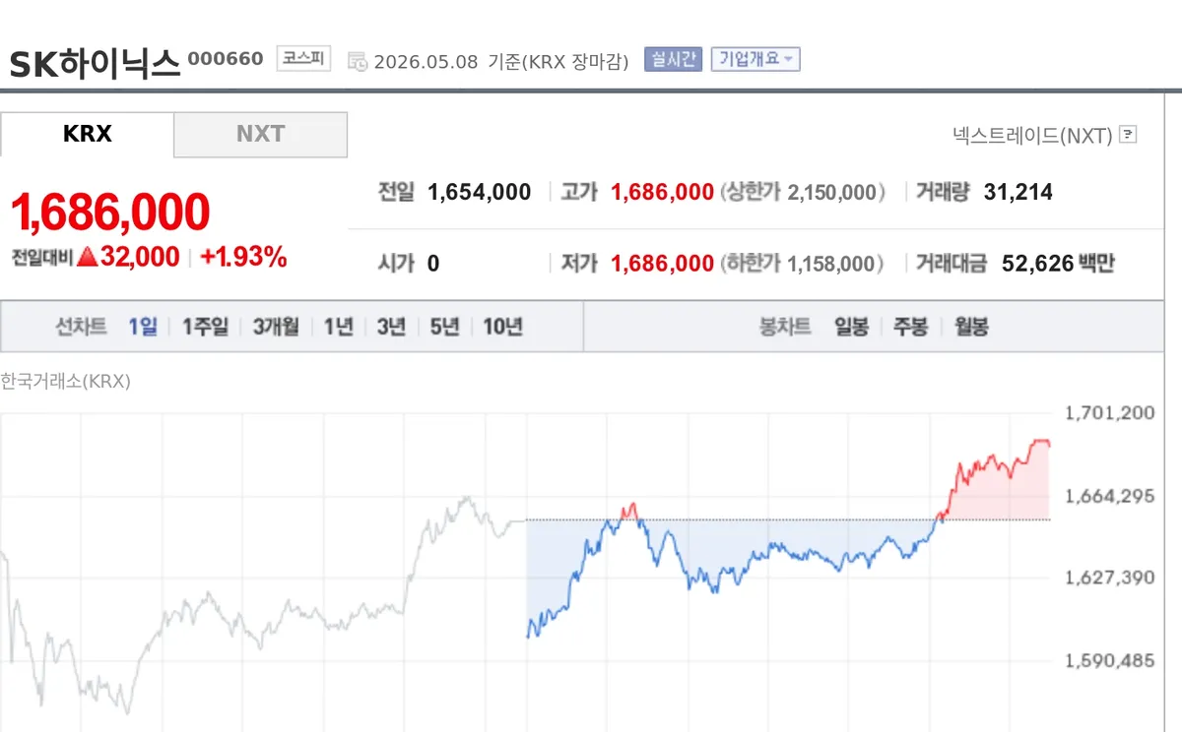Click the 코스피 market badge
This screenshot has width=1182, height=732.
coord(303,59)
